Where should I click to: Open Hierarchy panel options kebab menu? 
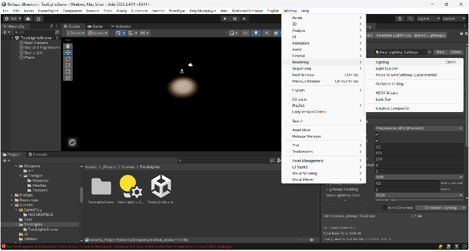[x=57, y=26]
